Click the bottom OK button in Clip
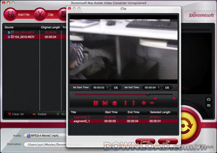Screen dimensions: 217x153 [168, 142]
